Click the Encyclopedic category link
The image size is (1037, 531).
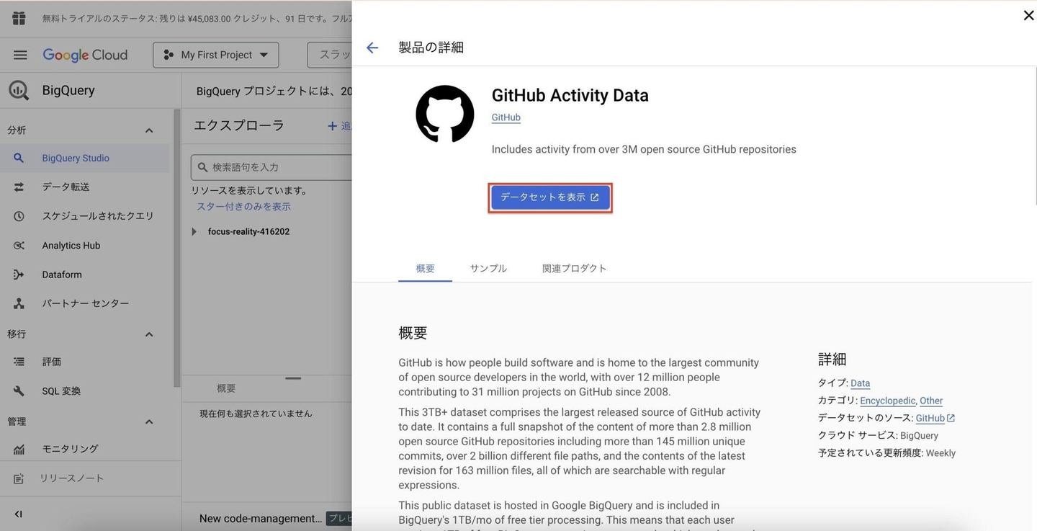[x=887, y=401]
